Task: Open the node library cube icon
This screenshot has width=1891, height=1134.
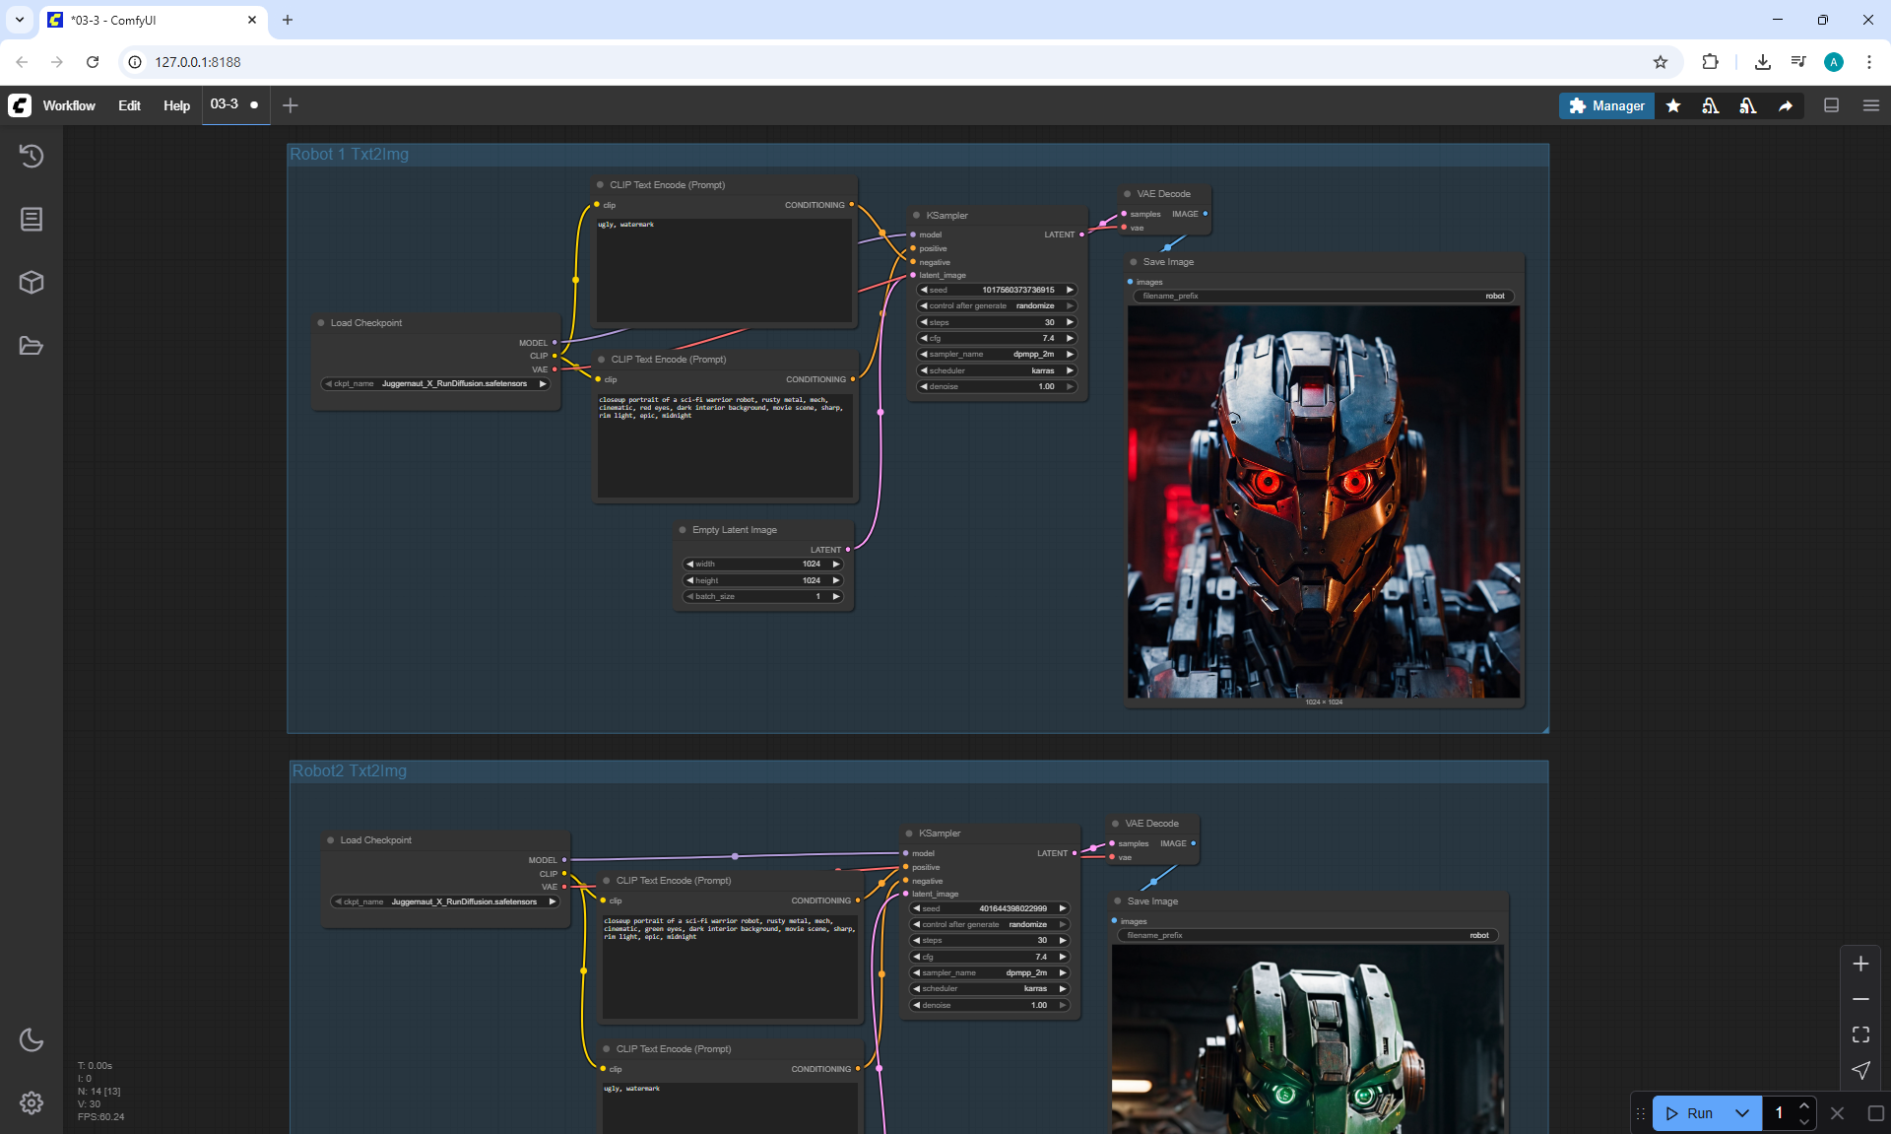Action: pos(32,283)
